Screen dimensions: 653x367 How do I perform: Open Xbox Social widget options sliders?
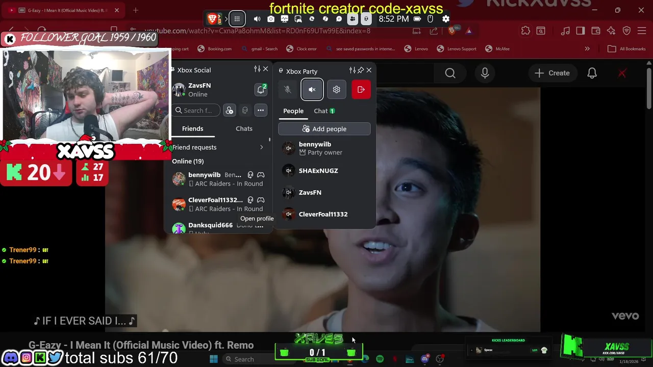[x=257, y=69]
